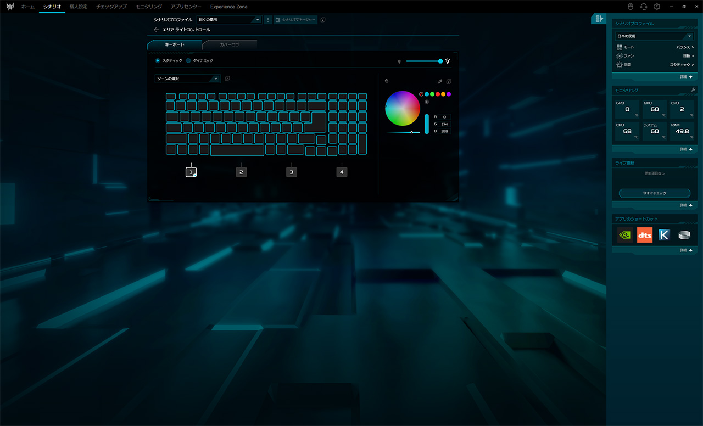
Task: Open the three-dot menu beside the profile dropdown
Action: point(268,20)
